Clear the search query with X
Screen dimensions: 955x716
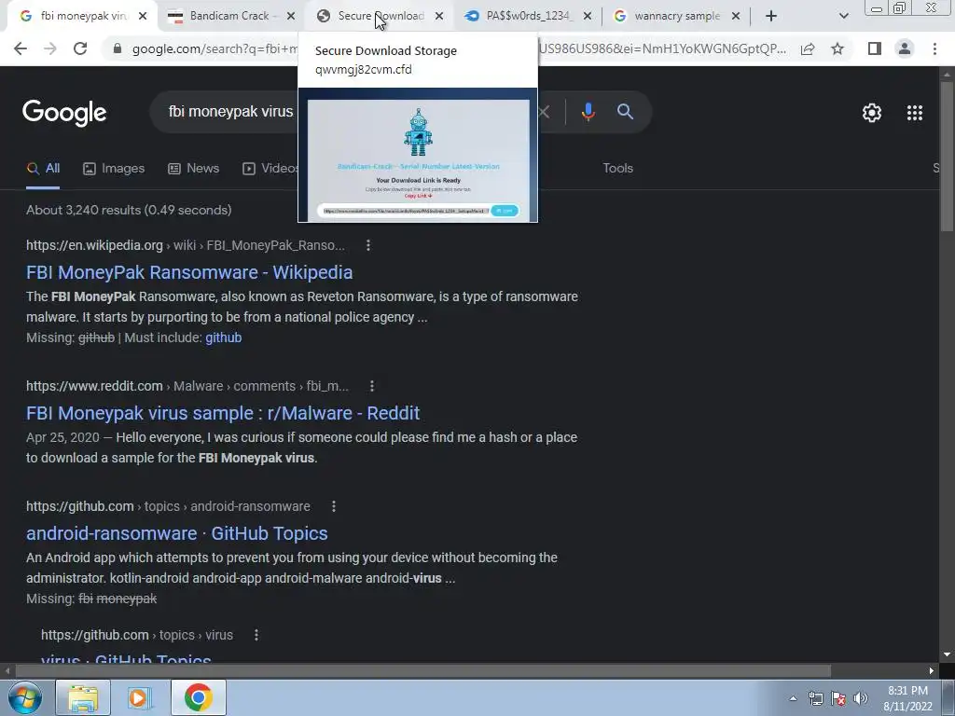coord(544,112)
